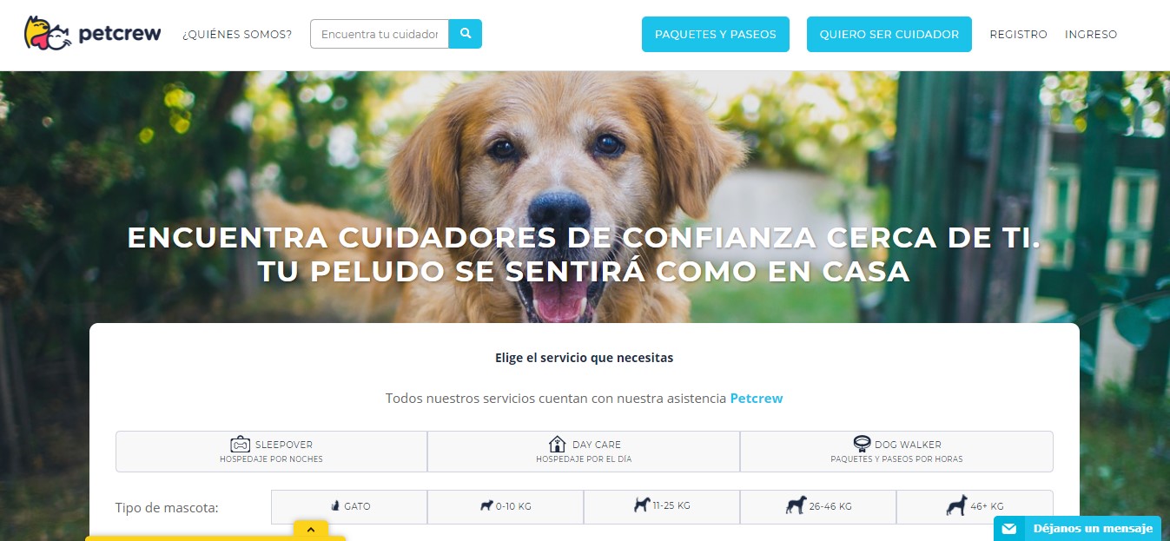The width and height of the screenshot is (1170, 541).
Task: Choose the small dog 0-10 KG icon
Action: pyautogui.click(x=486, y=505)
